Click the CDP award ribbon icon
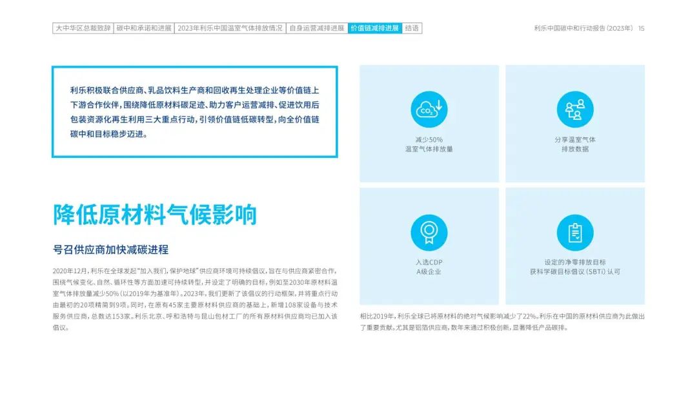This screenshot has width=697, height=397. coord(429,232)
